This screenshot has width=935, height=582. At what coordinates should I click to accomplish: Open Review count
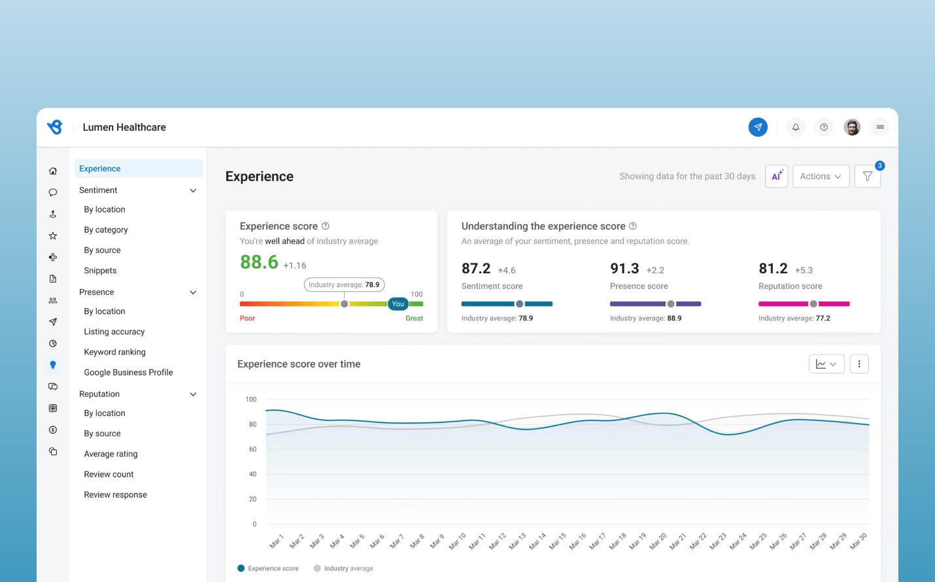(109, 474)
